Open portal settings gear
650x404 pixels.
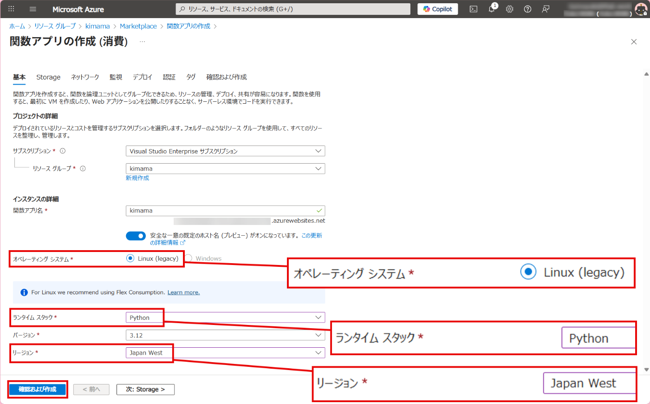point(509,9)
